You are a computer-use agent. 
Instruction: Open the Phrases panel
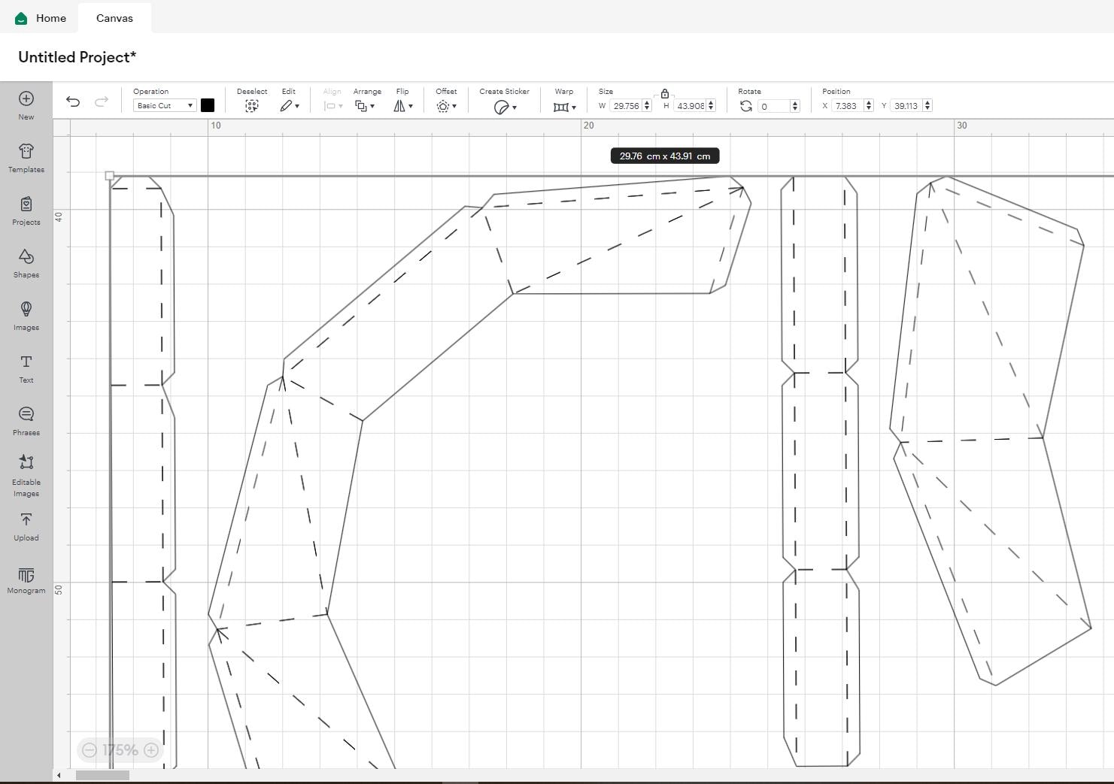[x=26, y=421]
